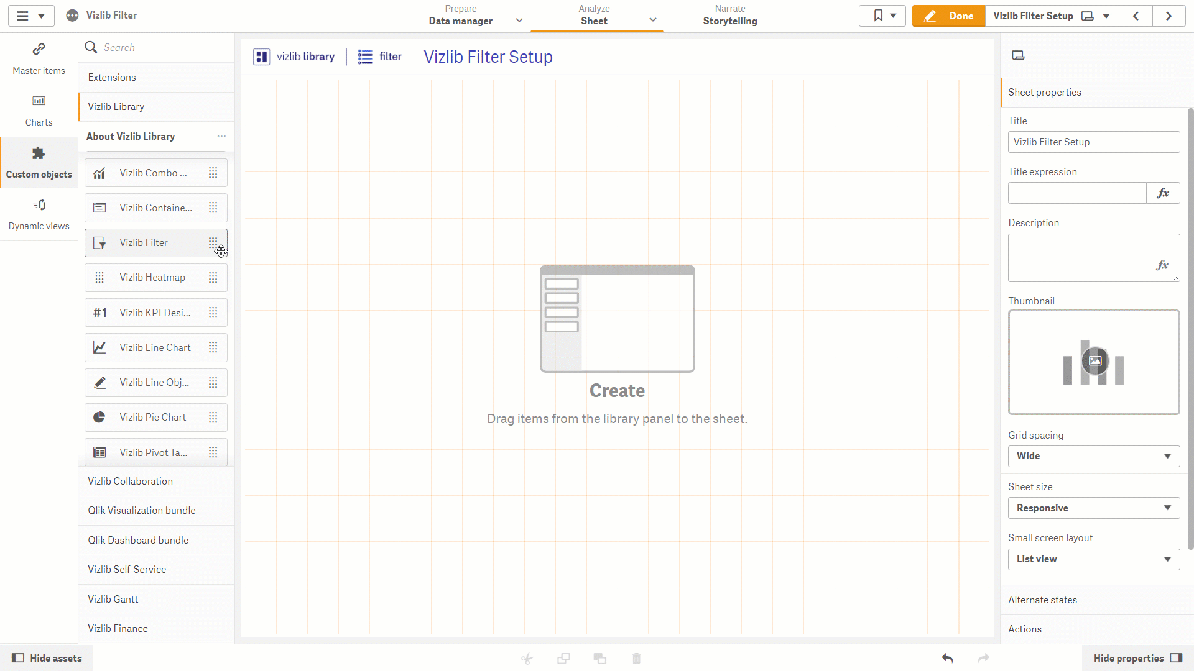The height and width of the screenshot is (671, 1194).
Task: Toggle Hide properties panel
Action: tap(1138, 658)
